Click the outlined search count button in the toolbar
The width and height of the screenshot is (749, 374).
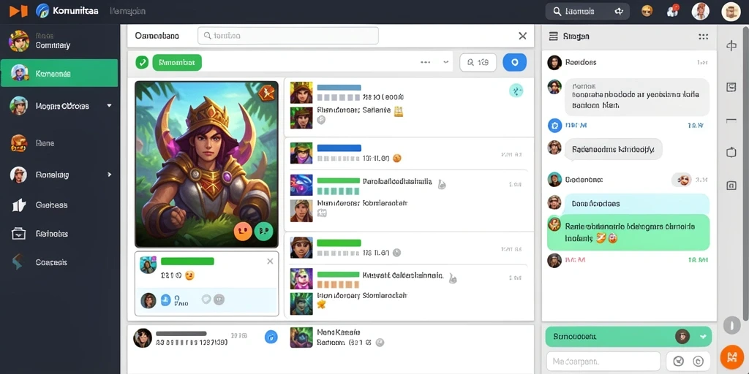tap(478, 63)
